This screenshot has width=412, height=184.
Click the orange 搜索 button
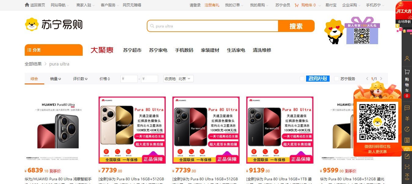tap(296, 26)
